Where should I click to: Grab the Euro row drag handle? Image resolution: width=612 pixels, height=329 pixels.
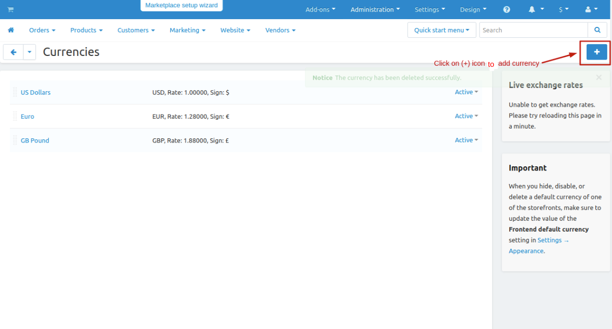tap(15, 116)
